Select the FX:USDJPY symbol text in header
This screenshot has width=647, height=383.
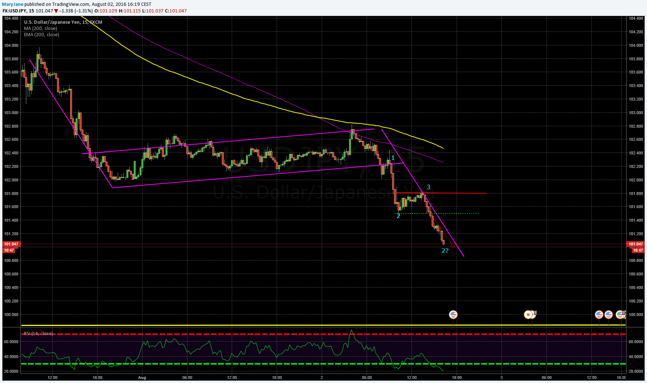point(15,11)
